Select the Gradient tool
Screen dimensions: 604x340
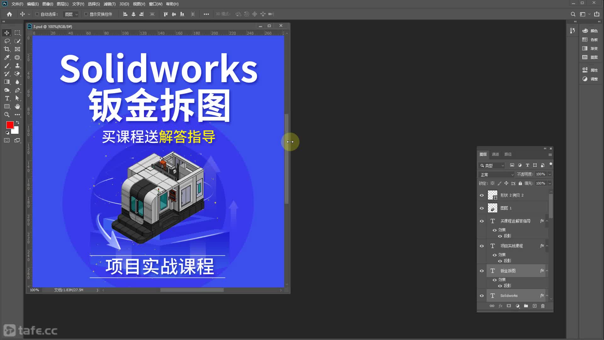tap(7, 82)
